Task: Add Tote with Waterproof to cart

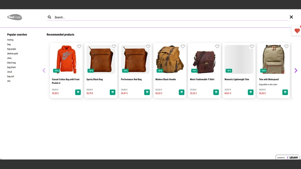Action: tap(285, 92)
